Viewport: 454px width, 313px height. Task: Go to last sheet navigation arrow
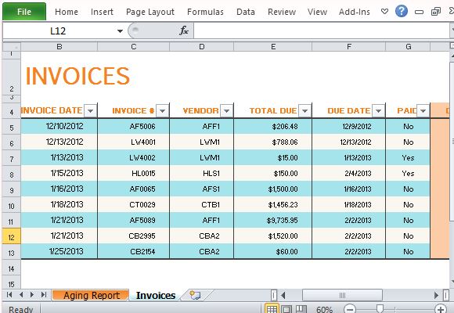[44, 295]
